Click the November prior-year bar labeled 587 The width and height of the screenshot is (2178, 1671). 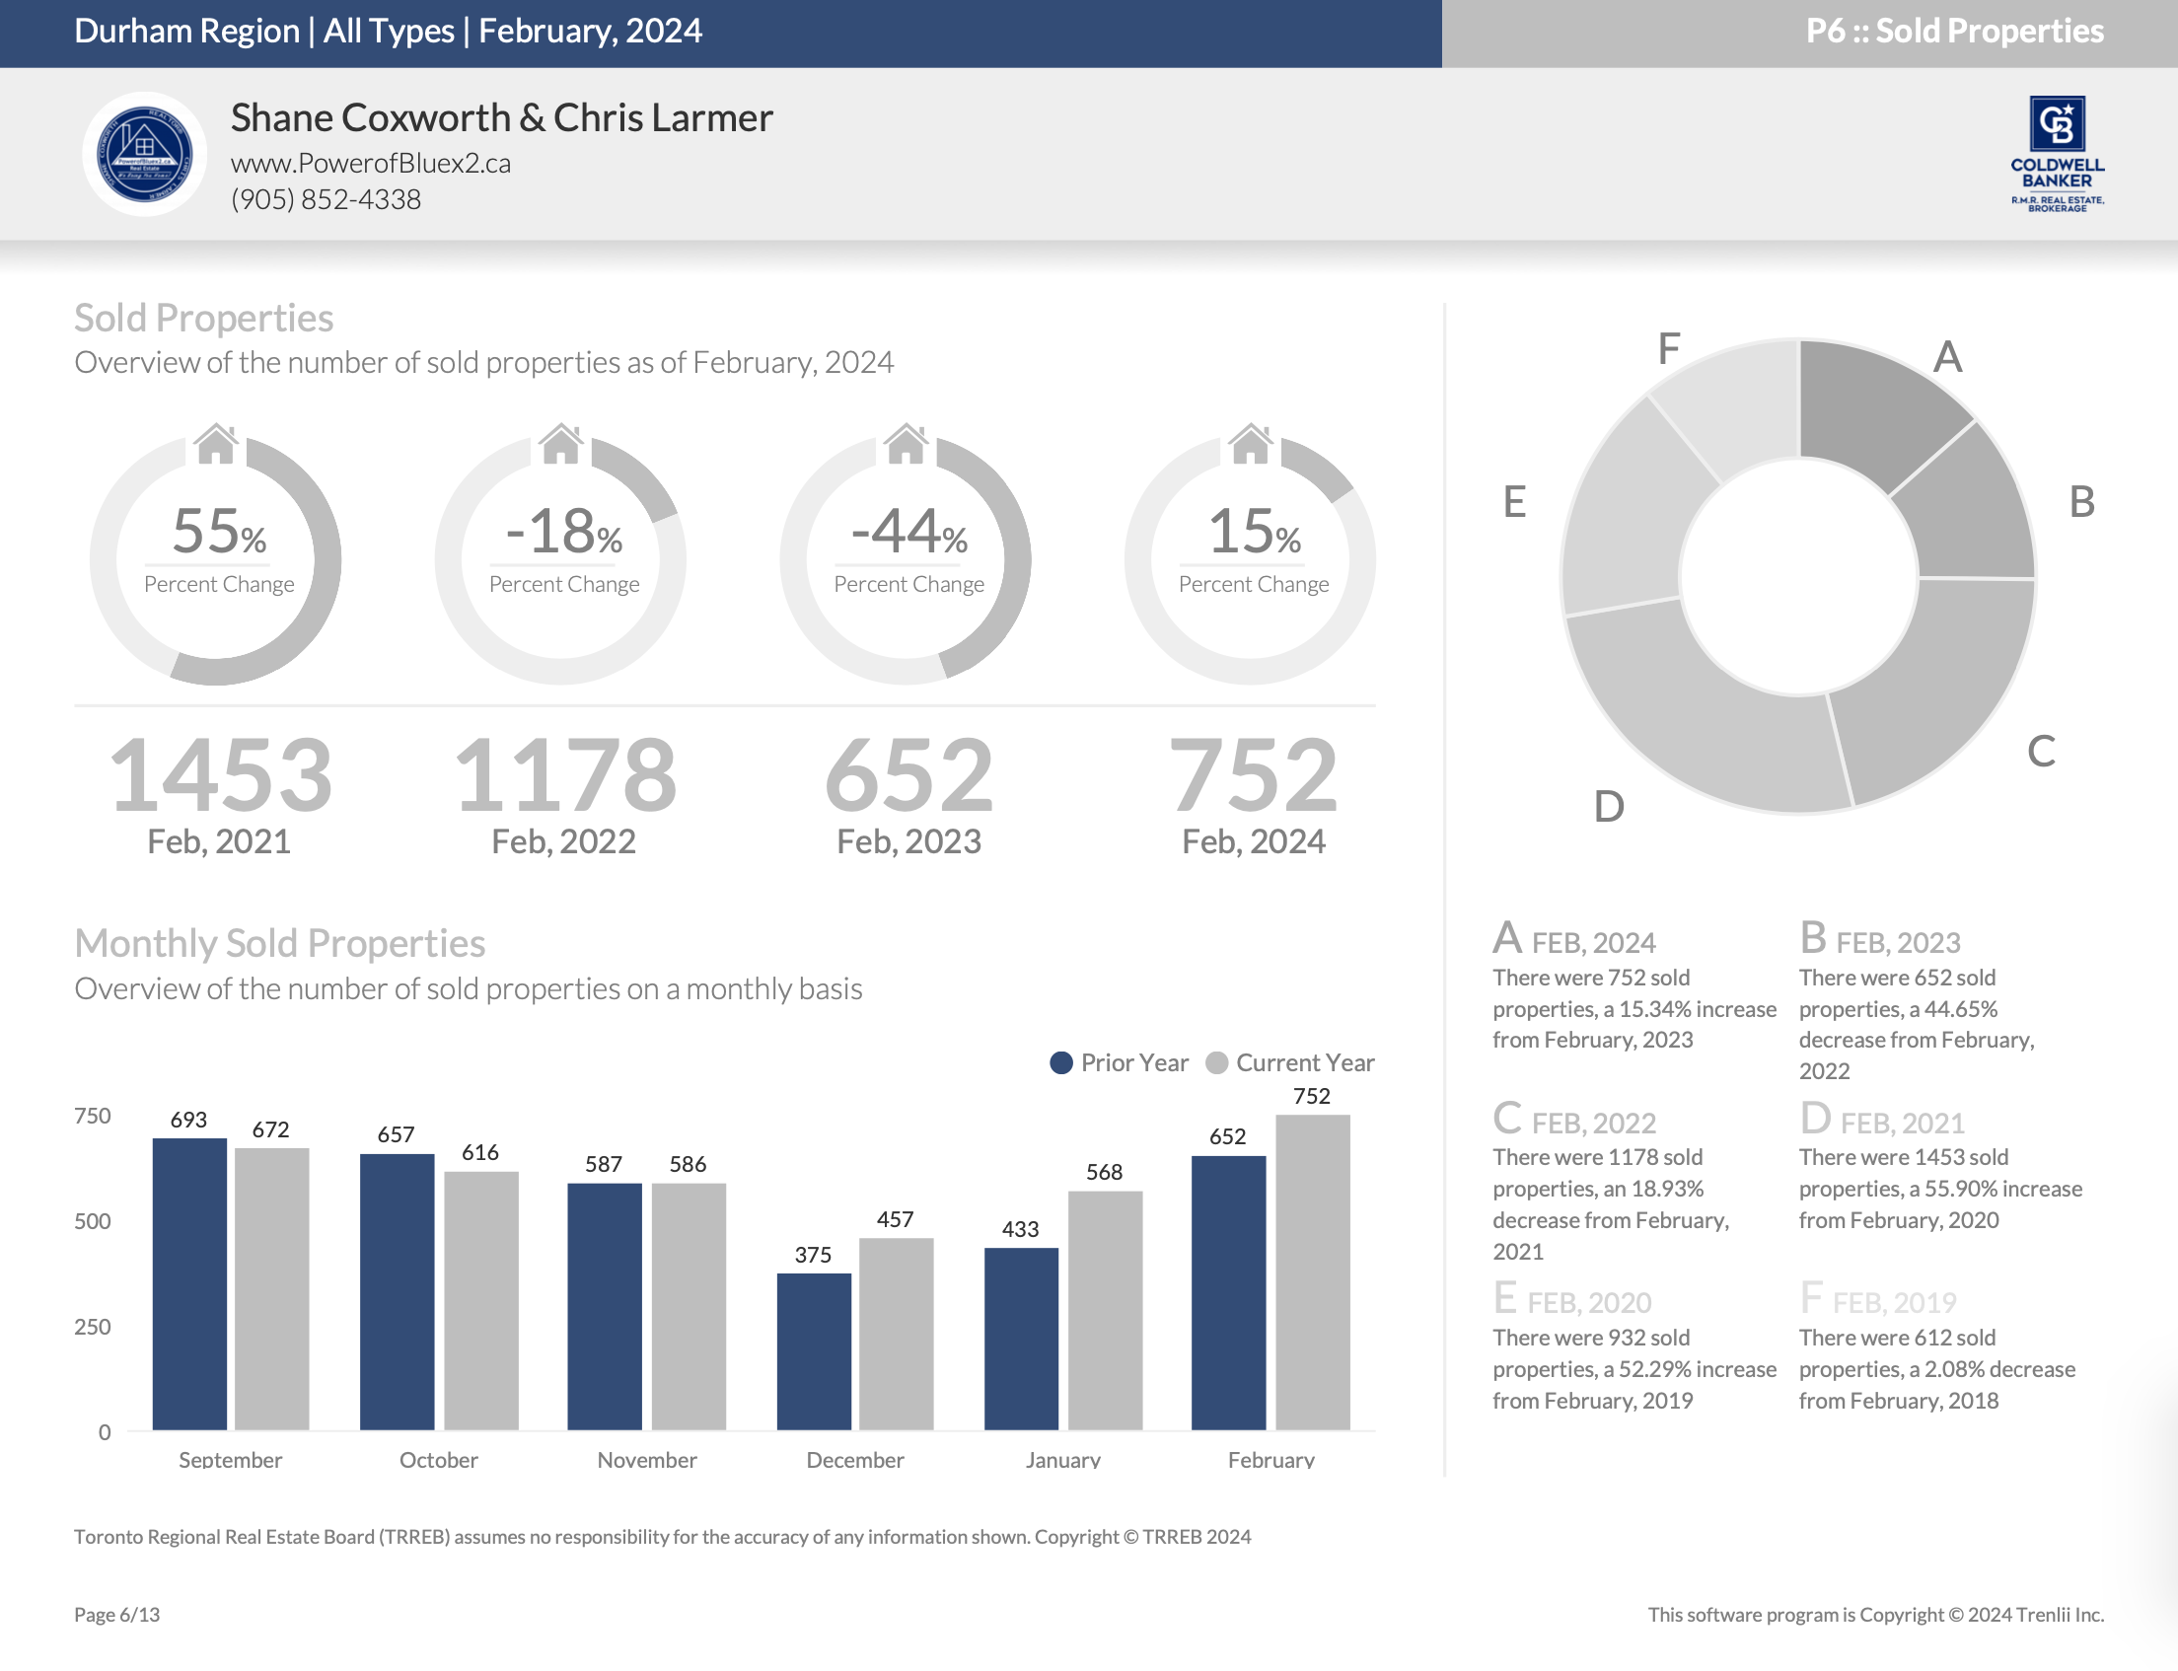(x=605, y=1307)
